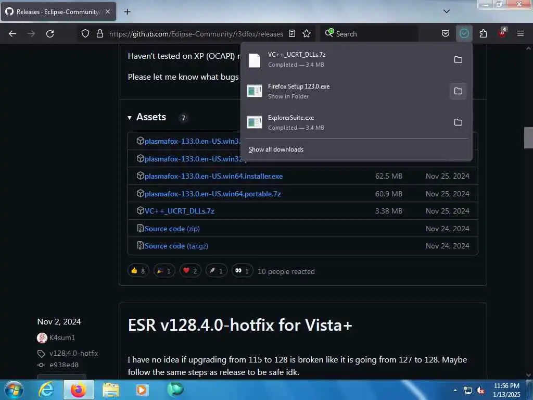Screen dimensions: 533x400
Task: Click the Search box in toolbar
Action: pos(369,34)
